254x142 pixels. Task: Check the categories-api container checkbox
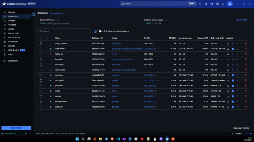tap(41, 44)
